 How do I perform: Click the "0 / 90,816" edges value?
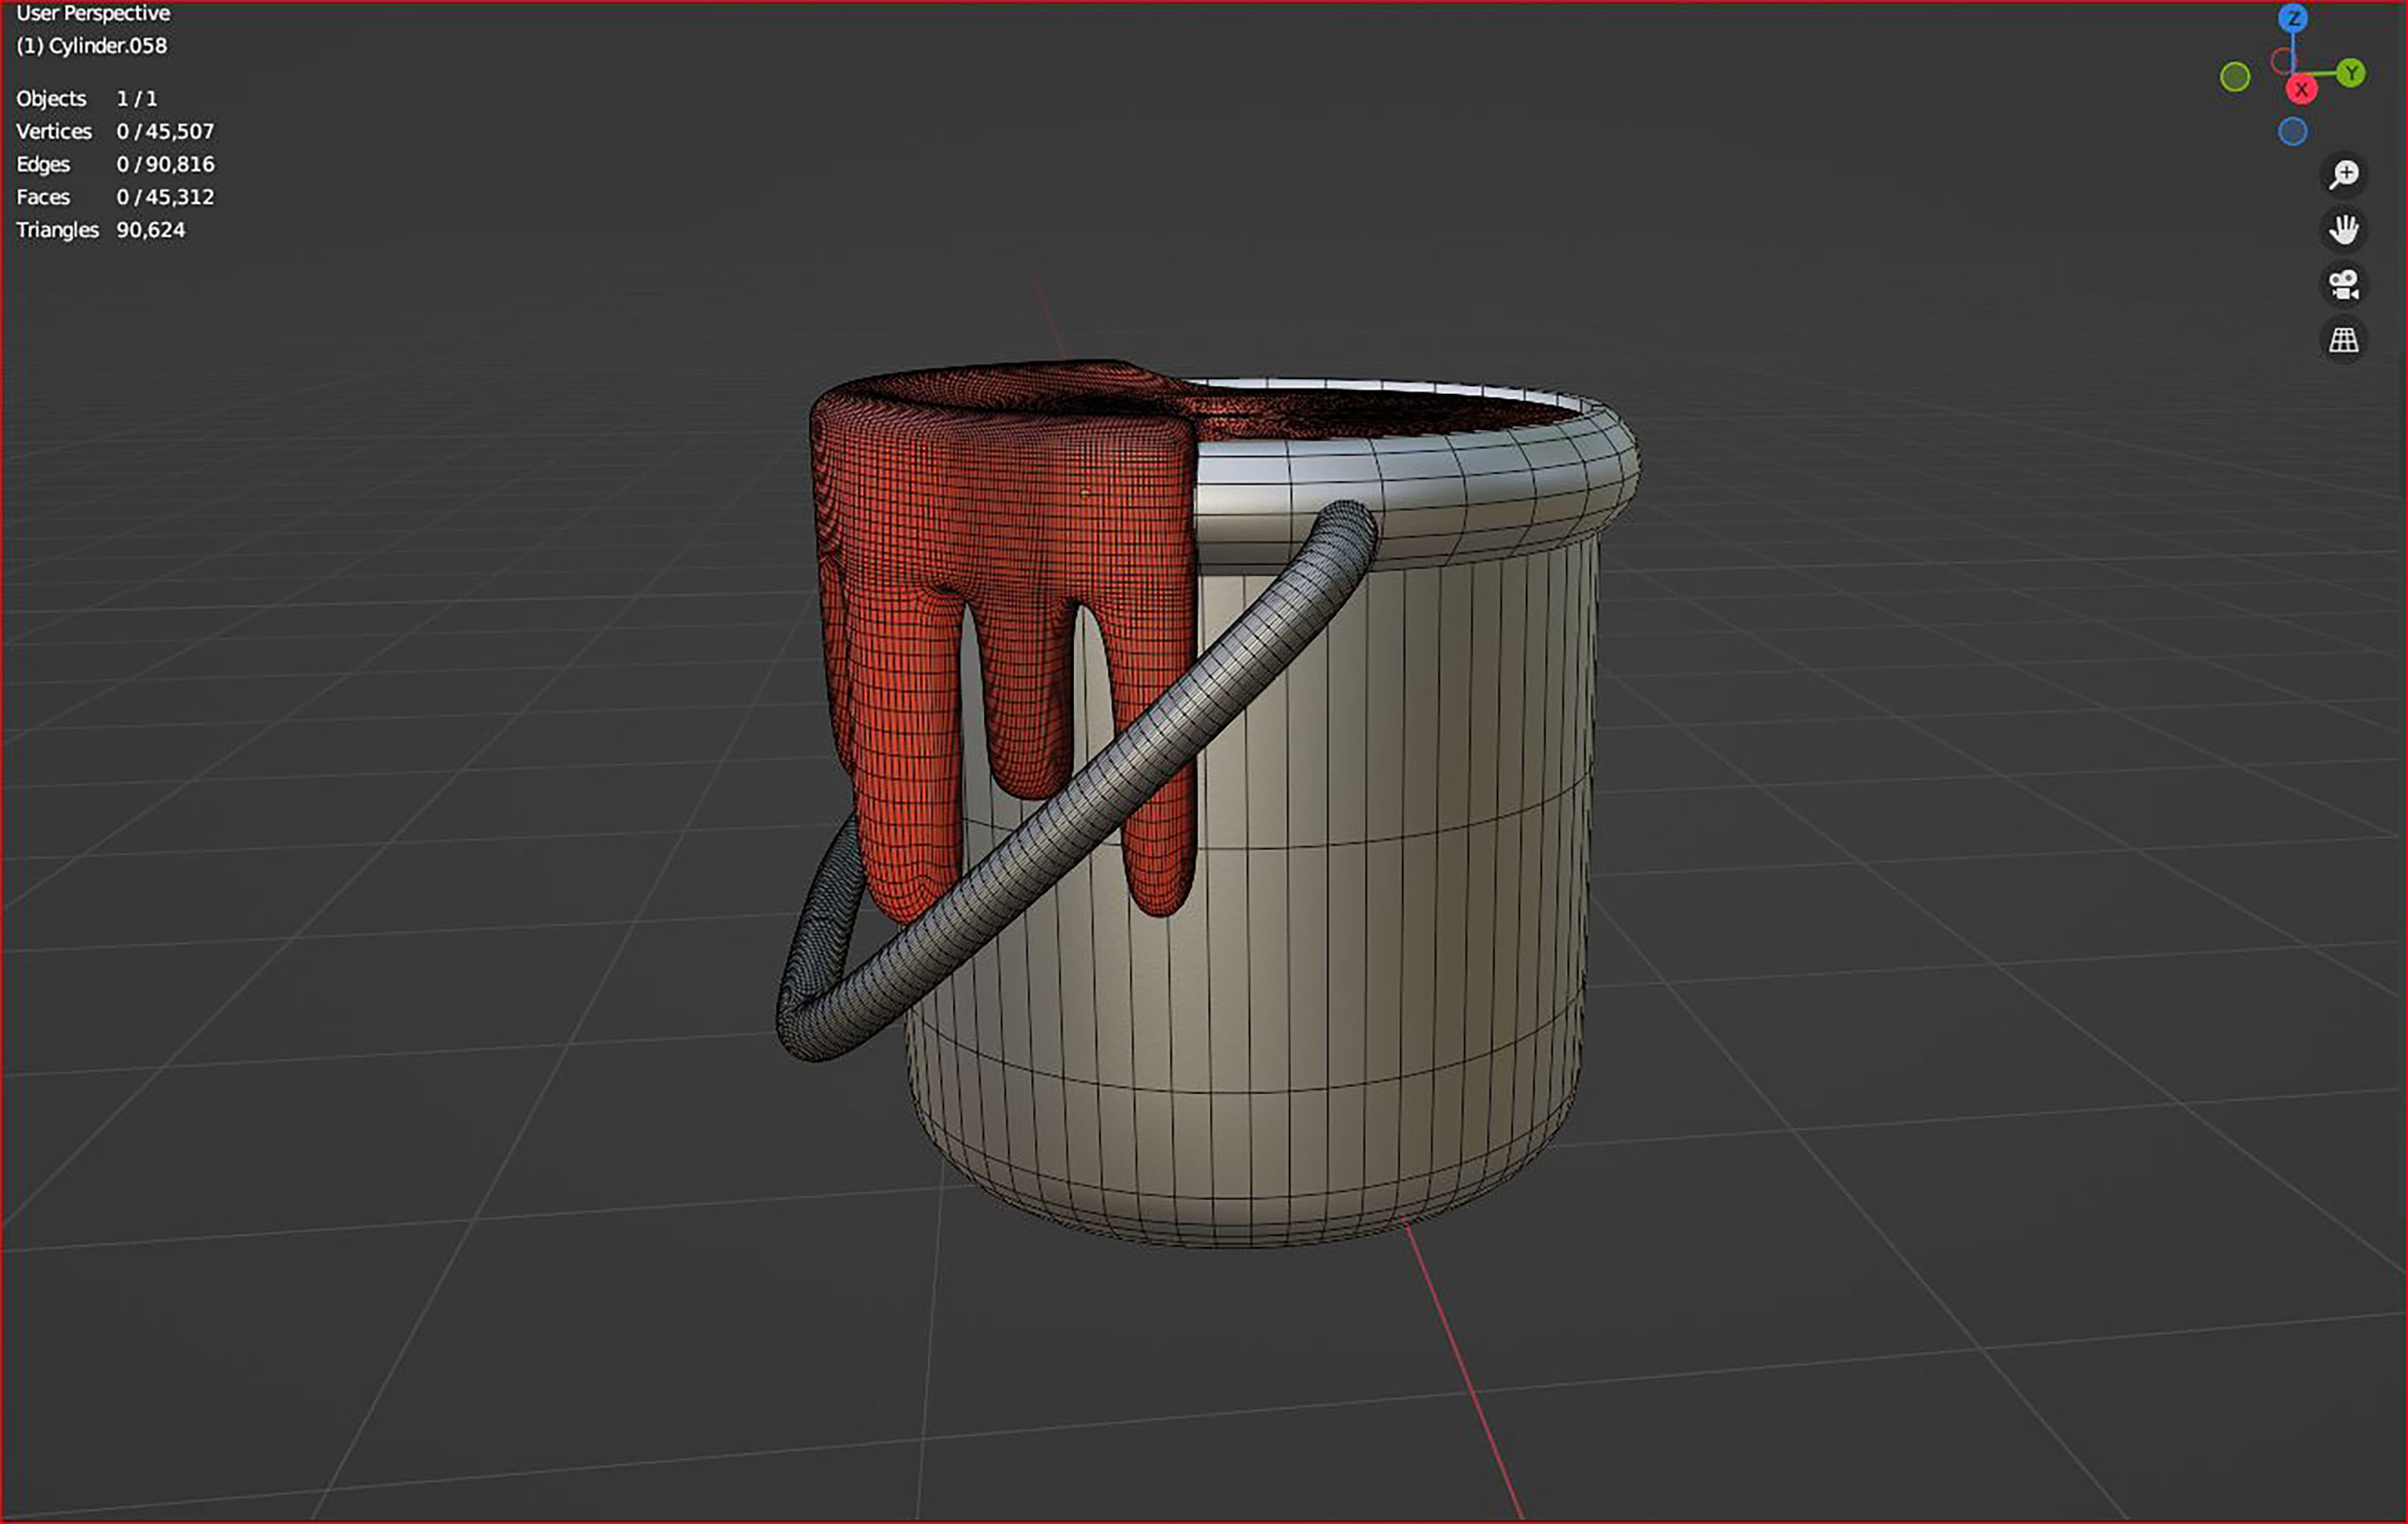point(165,164)
